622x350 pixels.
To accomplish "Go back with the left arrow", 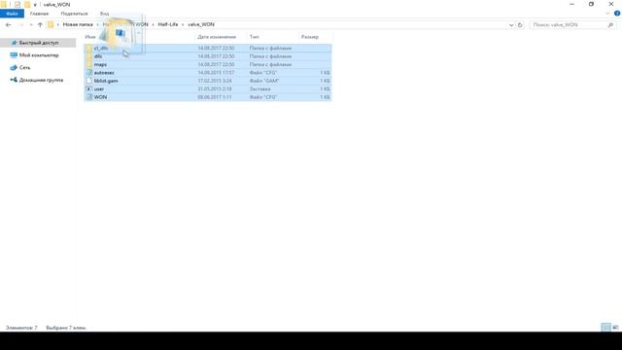I will point(9,24).
